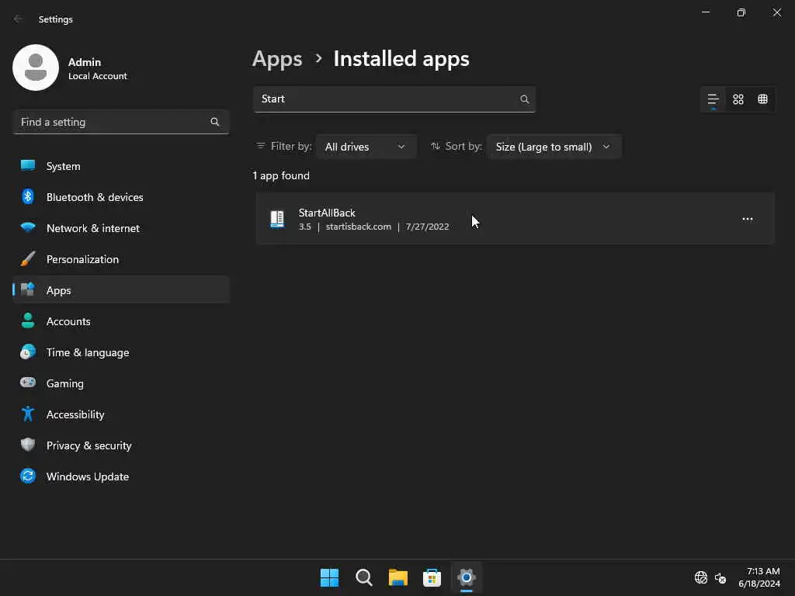
Task: Click the installed apps search field containing Start
Action: [384, 99]
